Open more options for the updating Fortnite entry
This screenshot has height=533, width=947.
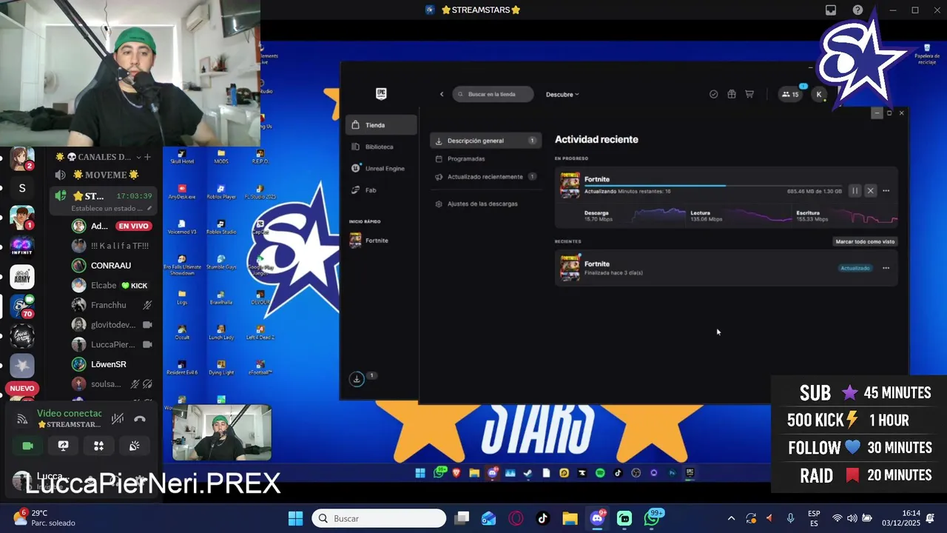(886, 191)
